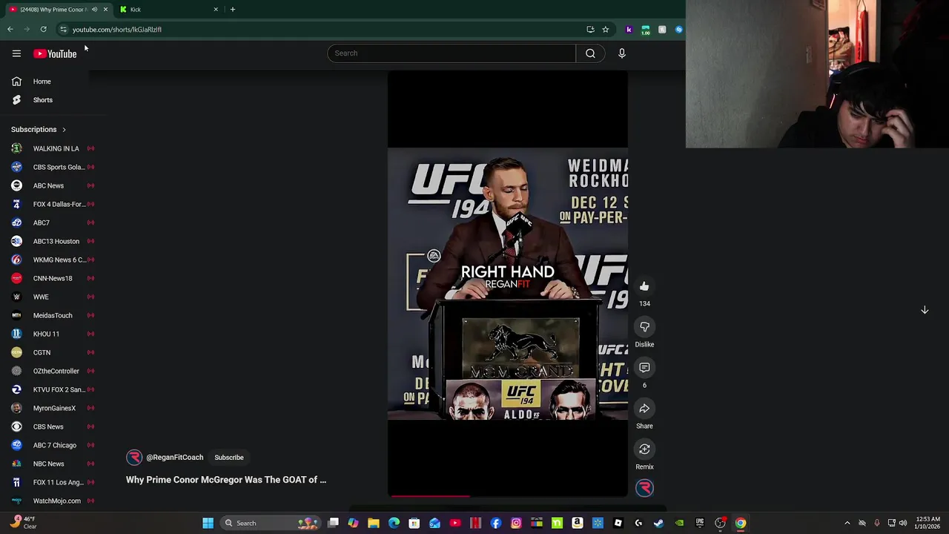
Task: Remix this Short
Action: click(644, 449)
